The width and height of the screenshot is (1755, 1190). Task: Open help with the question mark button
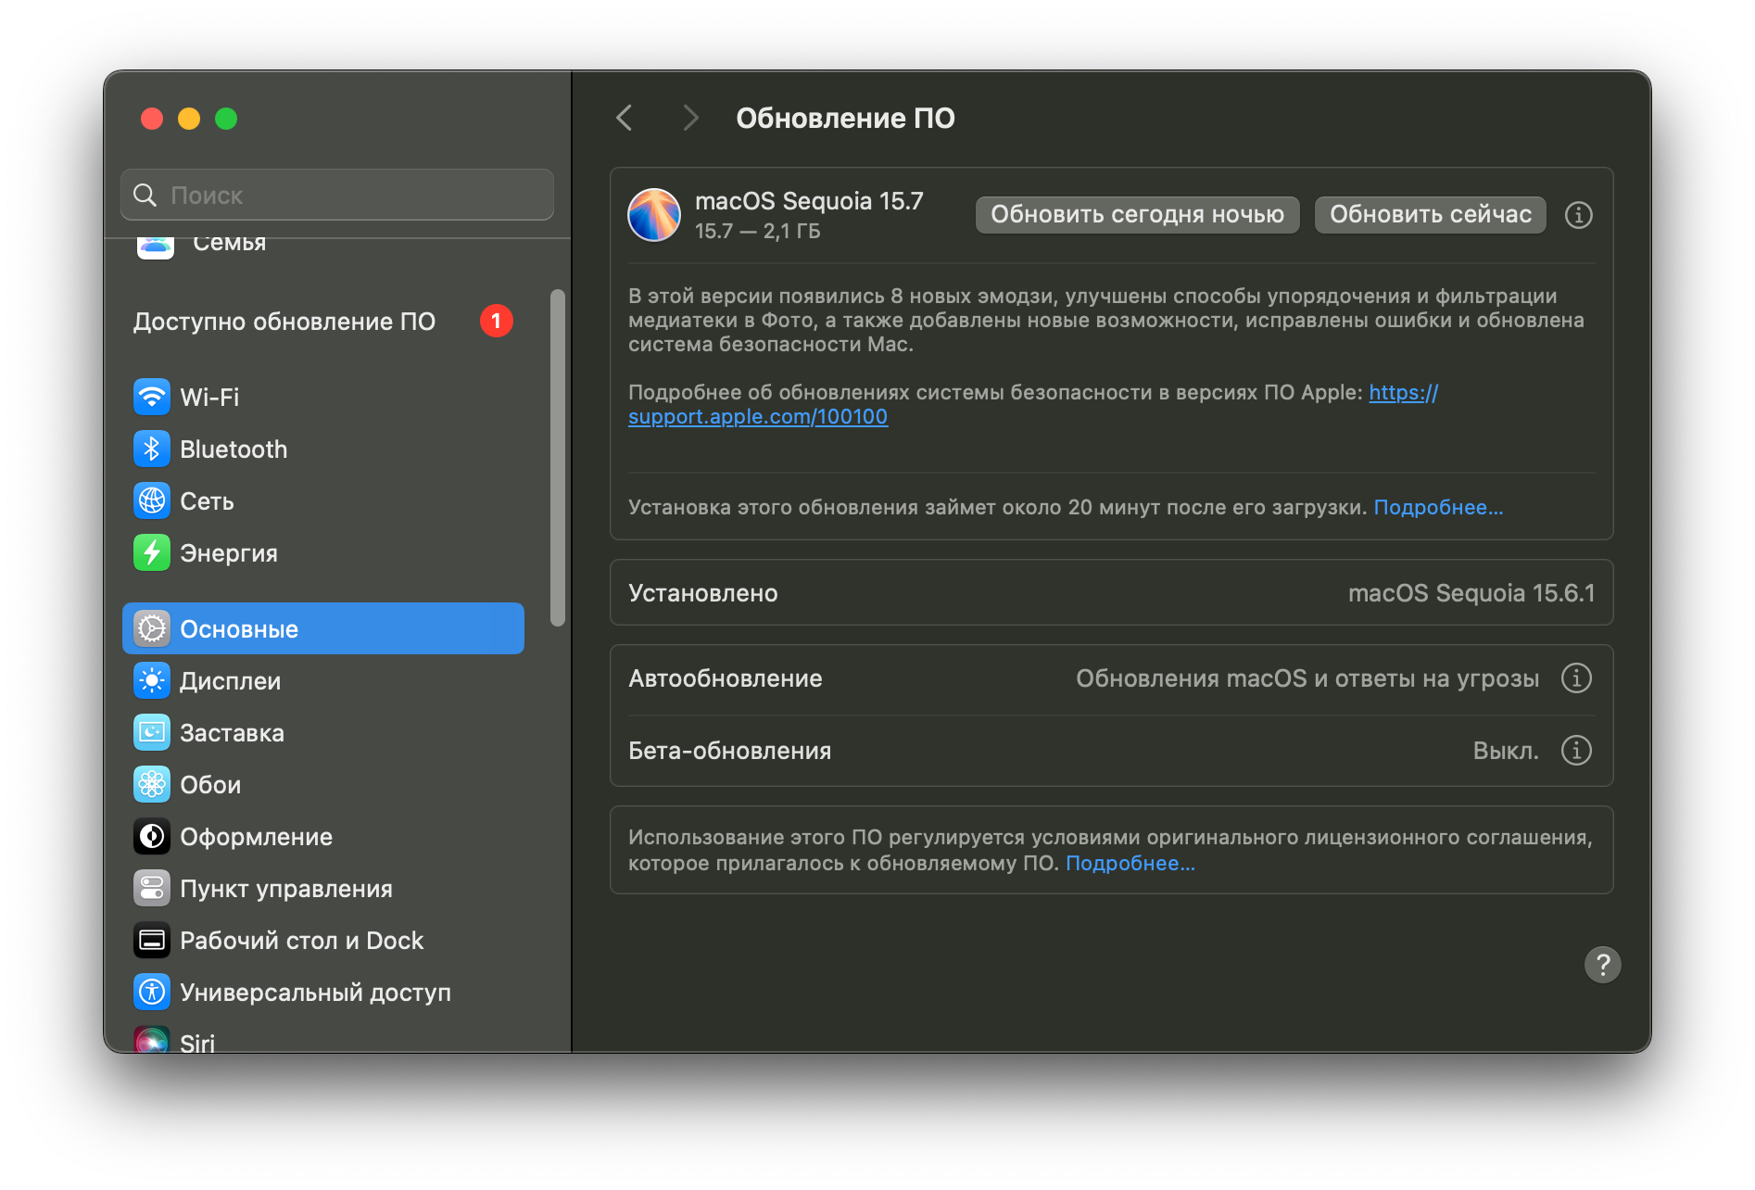[1602, 964]
